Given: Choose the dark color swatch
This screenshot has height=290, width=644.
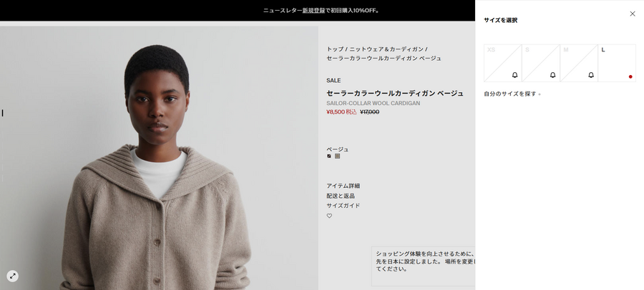Looking at the screenshot, I should click(x=329, y=156).
